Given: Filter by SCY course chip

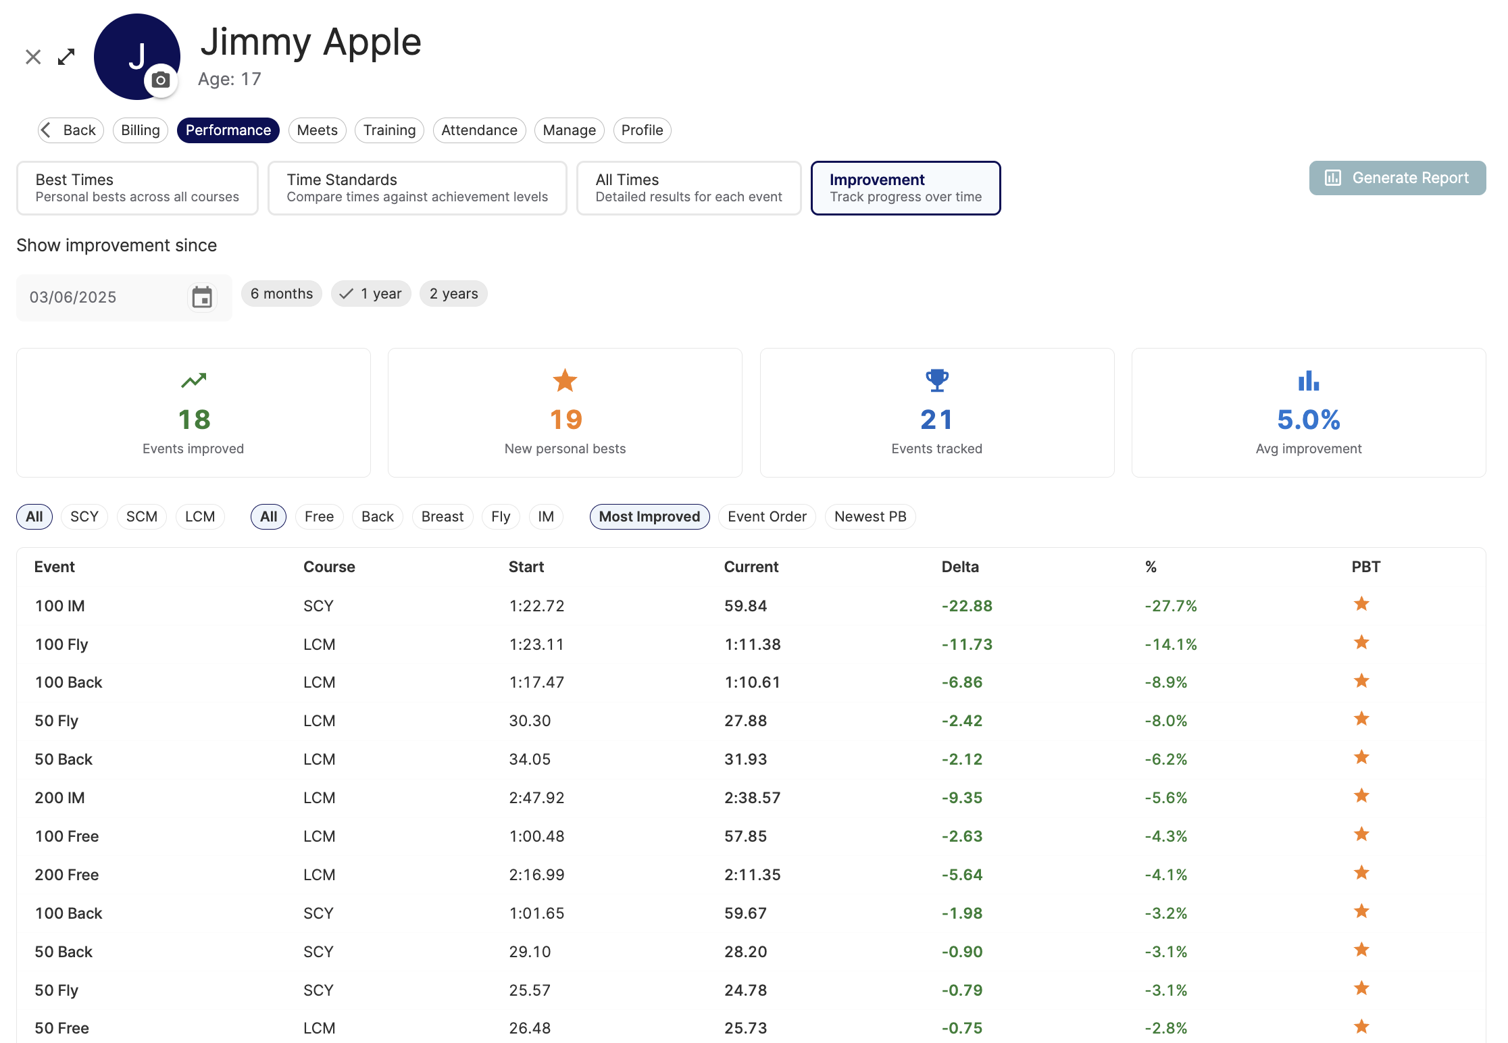Looking at the screenshot, I should point(84,517).
